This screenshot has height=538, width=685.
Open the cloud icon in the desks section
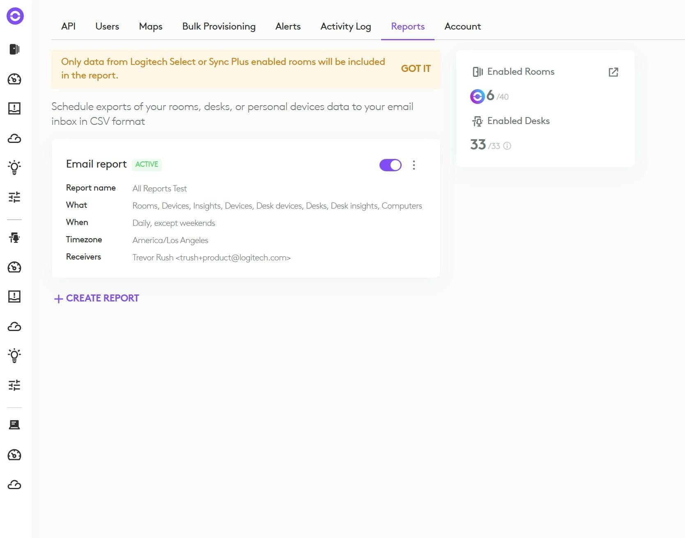coord(14,326)
